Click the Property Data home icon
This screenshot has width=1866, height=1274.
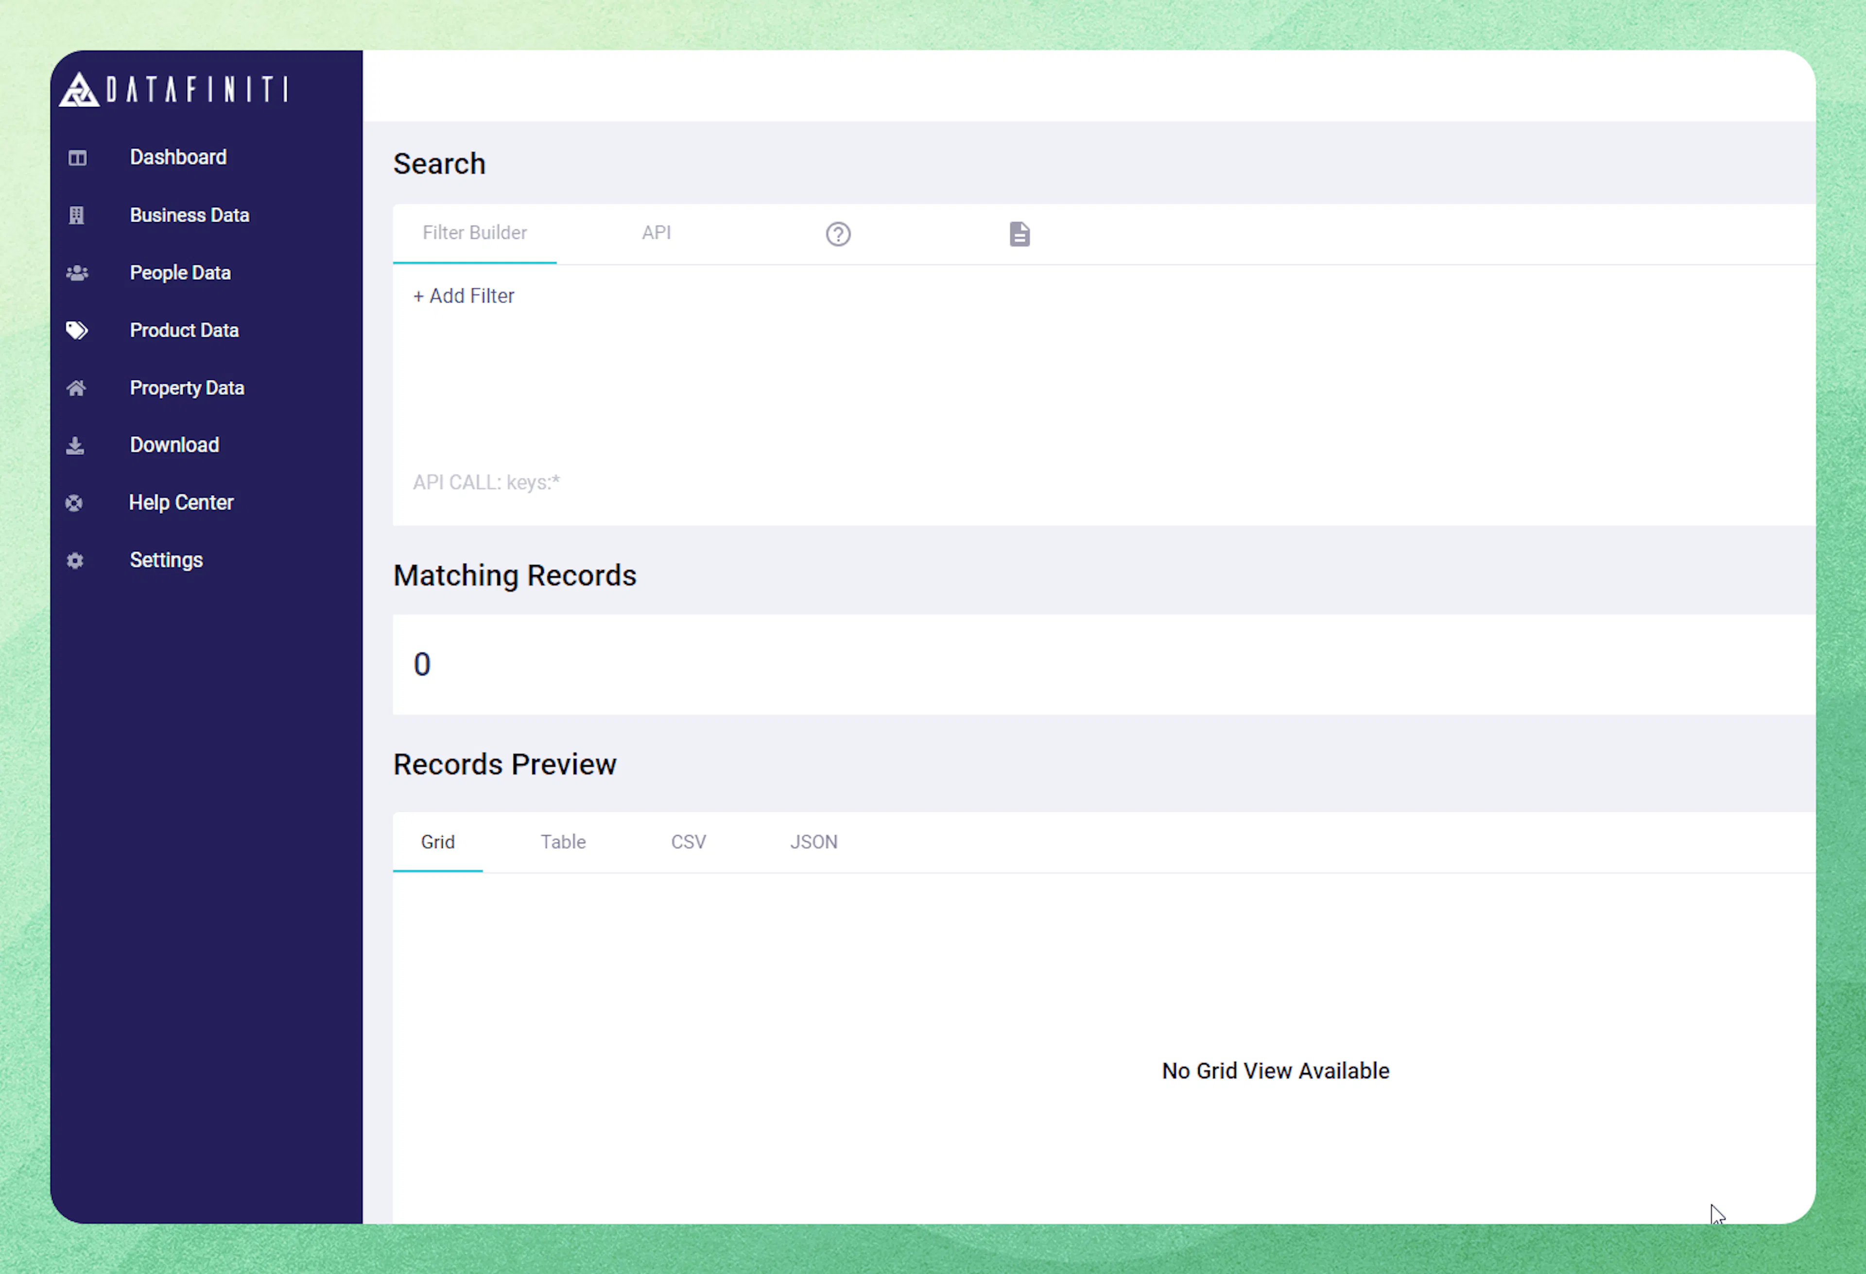click(x=76, y=388)
